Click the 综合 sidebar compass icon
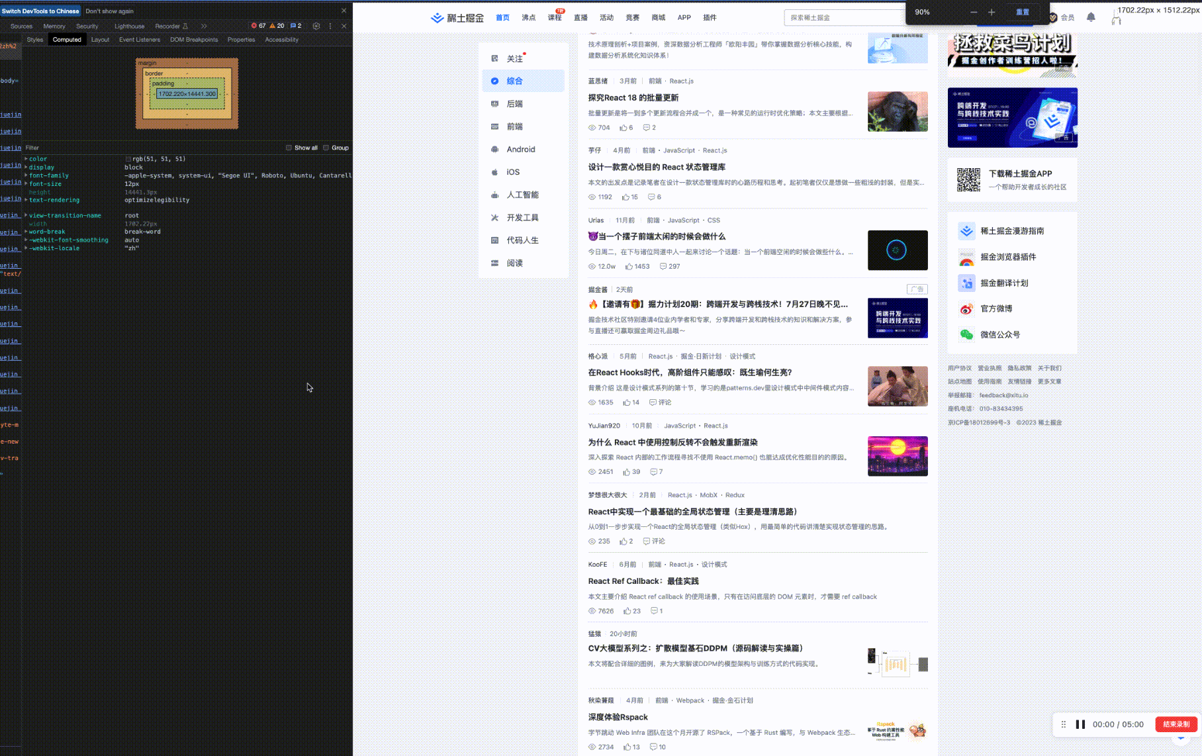This screenshot has height=756, width=1202. [x=494, y=81]
